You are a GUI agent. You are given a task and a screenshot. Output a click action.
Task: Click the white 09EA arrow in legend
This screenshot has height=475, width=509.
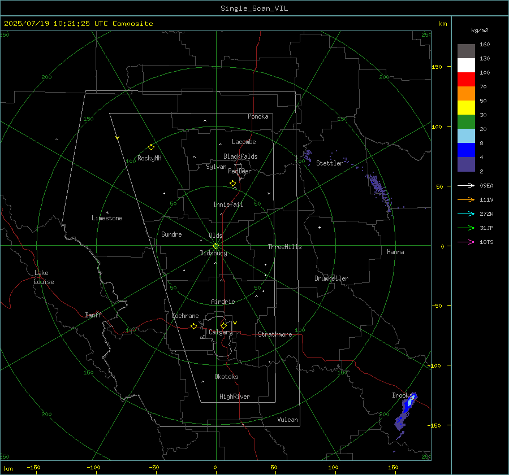(466, 185)
